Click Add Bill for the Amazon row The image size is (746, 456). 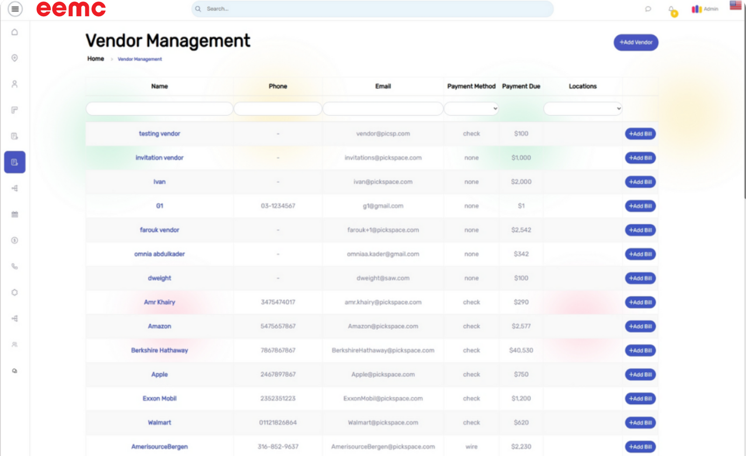[x=640, y=326]
